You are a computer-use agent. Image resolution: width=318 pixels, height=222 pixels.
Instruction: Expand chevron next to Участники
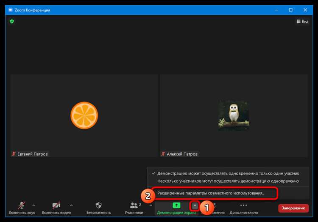pos(151,206)
